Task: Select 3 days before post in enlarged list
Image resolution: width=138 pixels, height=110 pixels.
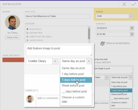Action: click(76, 80)
